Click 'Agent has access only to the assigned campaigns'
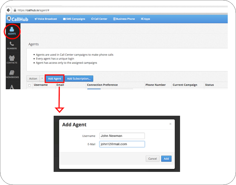Viewport: 236px width, 185px height. [x=66, y=63]
